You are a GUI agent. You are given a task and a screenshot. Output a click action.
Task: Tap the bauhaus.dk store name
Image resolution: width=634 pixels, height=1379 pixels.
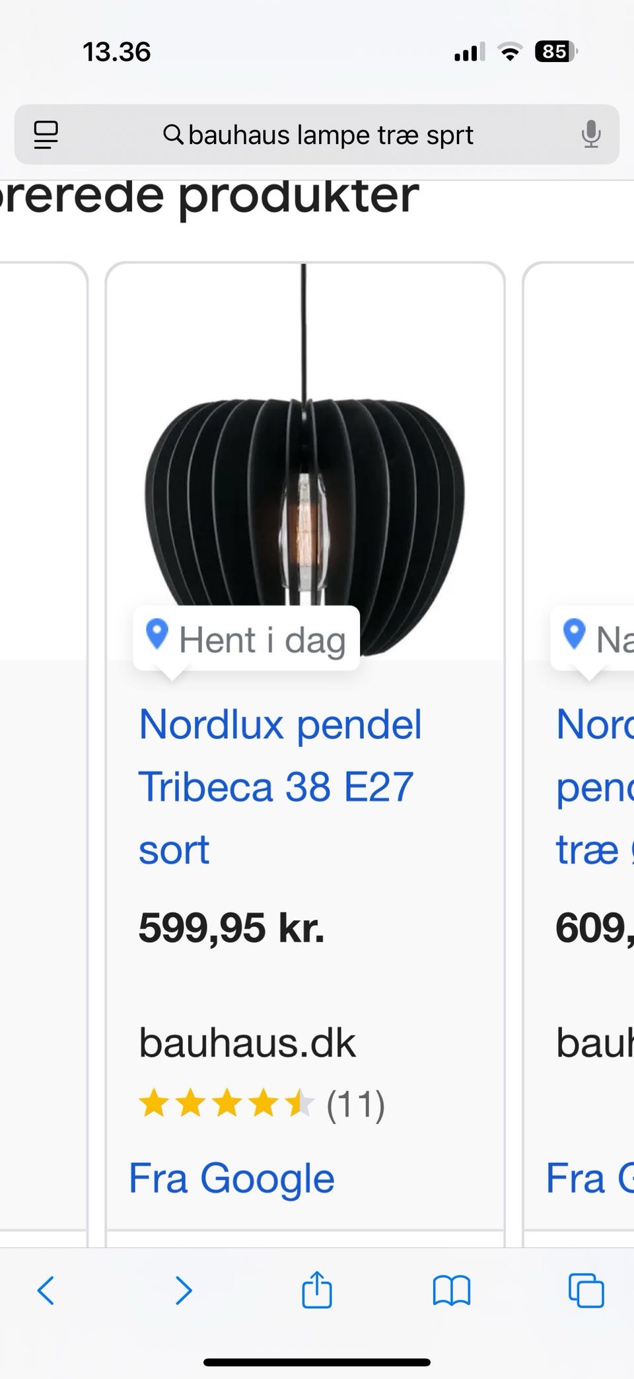pyautogui.click(x=247, y=1043)
